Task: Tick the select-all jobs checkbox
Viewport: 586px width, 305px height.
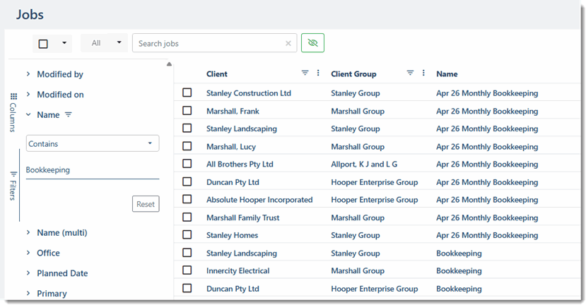Action: click(x=43, y=44)
